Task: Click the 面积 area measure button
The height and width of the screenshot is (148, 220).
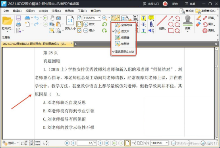Action: (x=209, y=31)
